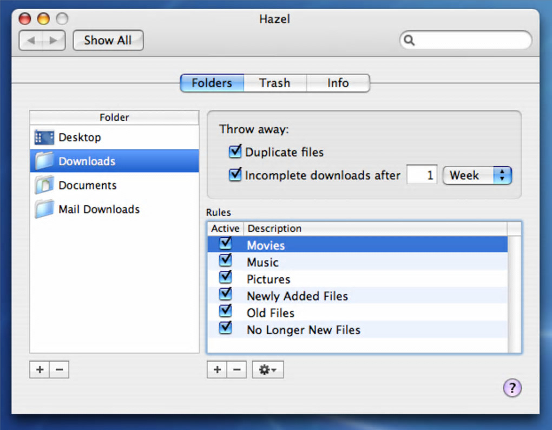Disable the Movies rule checkbox
The height and width of the screenshot is (430, 552).
click(225, 243)
